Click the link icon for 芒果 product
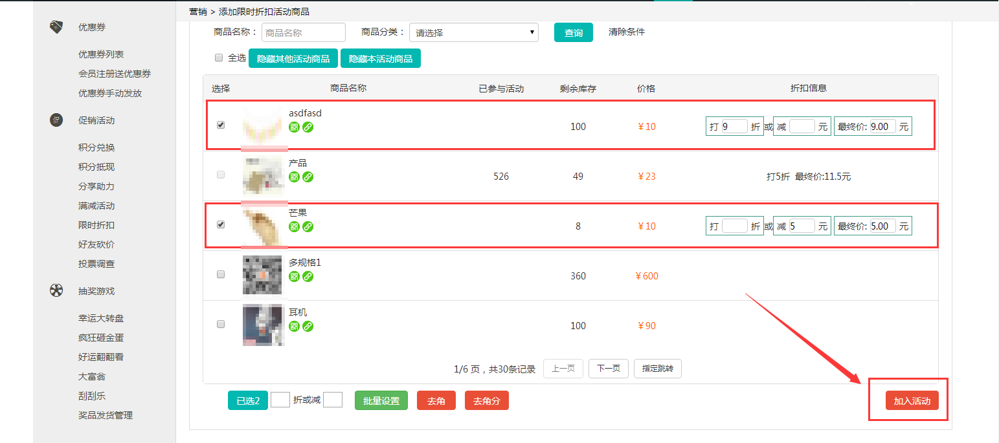 pos(308,226)
